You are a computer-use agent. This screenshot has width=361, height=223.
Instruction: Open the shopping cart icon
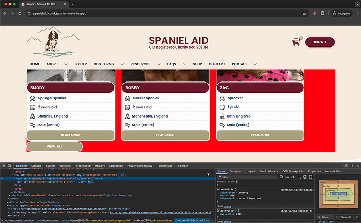pyautogui.click(x=296, y=42)
